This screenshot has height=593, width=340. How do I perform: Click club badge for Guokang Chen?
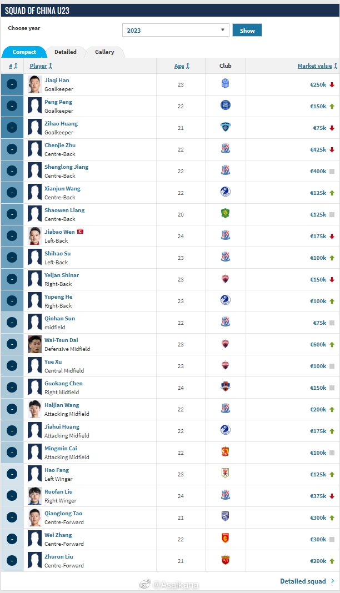click(225, 386)
